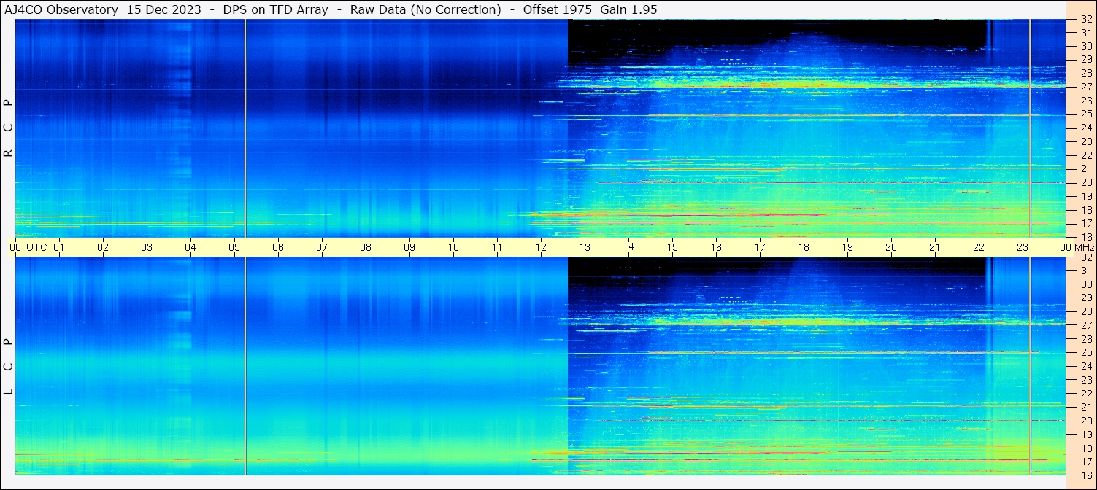Click hour label '10' on time axis

click(x=453, y=247)
